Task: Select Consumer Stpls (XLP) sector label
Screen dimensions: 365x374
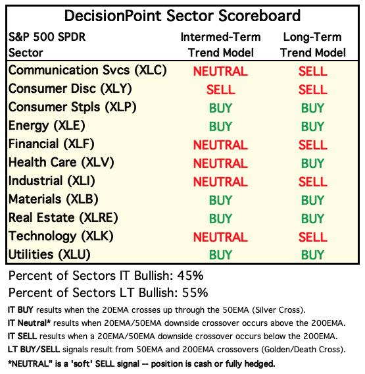Action: (72, 107)
